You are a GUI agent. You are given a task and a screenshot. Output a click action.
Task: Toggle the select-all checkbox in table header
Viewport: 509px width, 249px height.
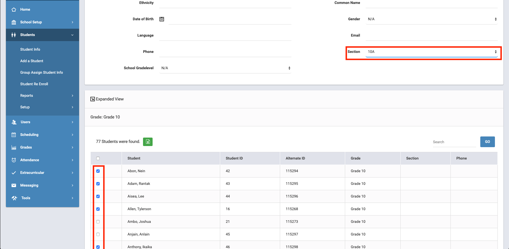pos(98,158)
